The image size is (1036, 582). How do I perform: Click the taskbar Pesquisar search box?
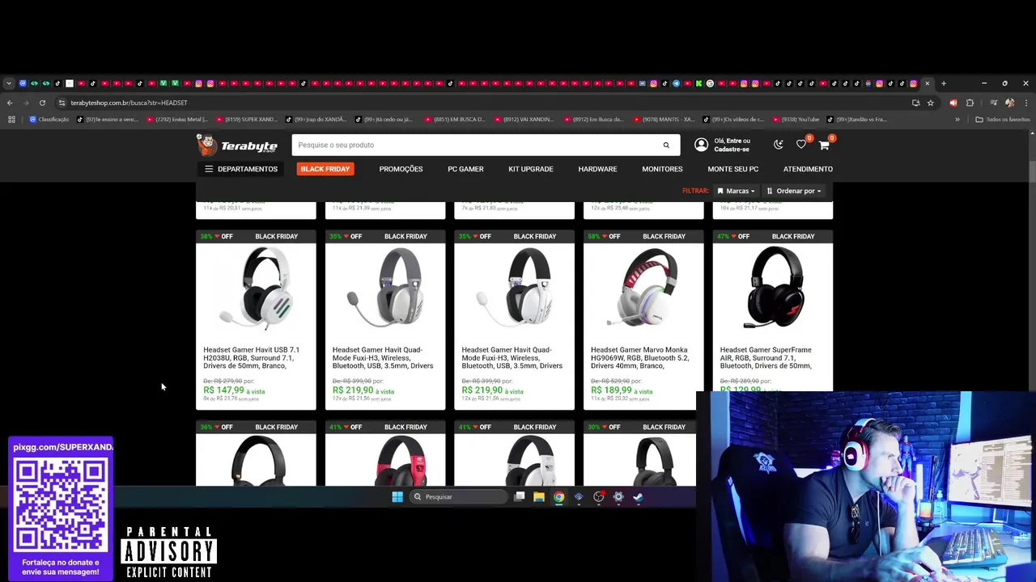(457, 497)
